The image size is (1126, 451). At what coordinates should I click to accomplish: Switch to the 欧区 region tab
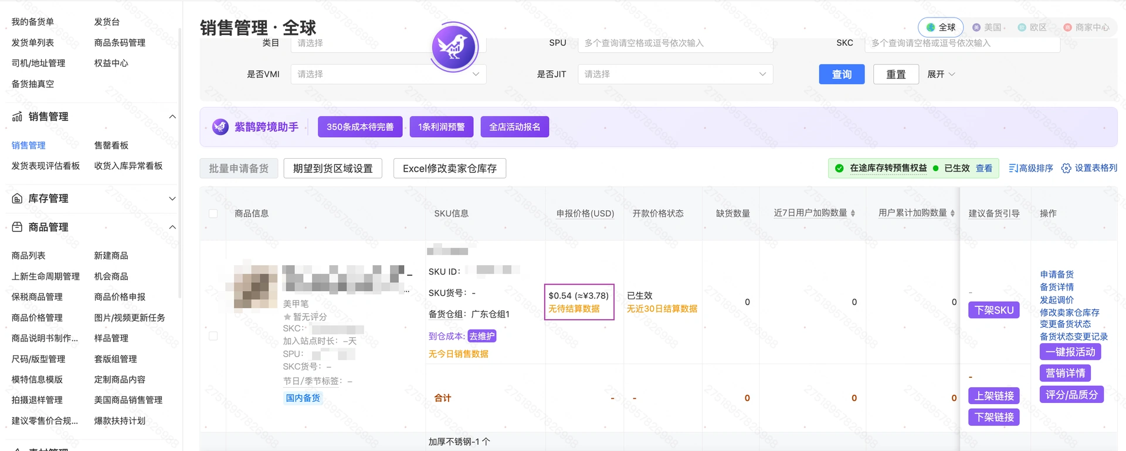click(1032, 28)
